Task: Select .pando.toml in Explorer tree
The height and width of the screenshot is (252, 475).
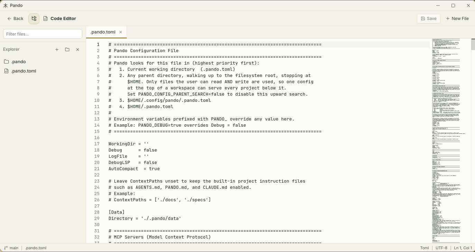Action: [43, 71]
